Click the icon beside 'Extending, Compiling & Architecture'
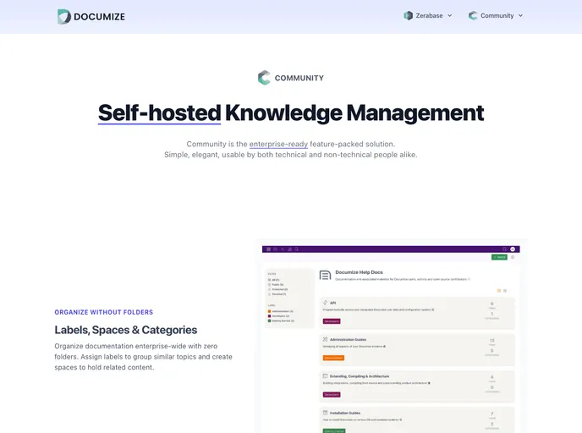 [325, 376]
